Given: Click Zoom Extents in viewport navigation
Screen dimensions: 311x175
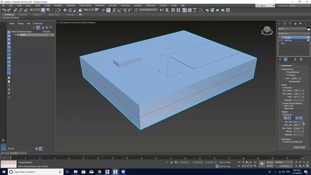Looking at the screenshot, I should point(304,162).
